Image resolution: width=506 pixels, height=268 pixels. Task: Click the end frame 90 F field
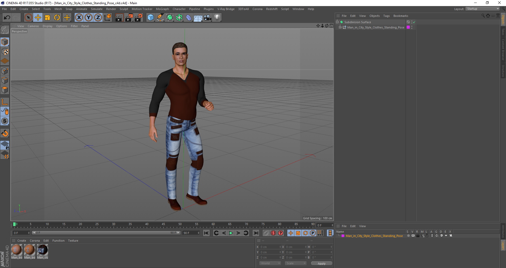click(191, 233)
